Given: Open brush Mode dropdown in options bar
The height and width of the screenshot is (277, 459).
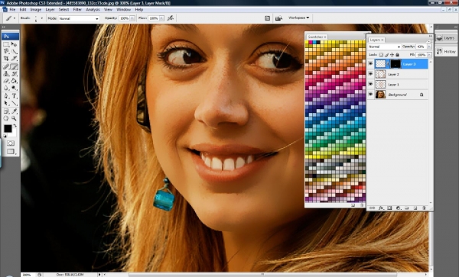Looking at the screenshot, I should [x=79, y=18].
